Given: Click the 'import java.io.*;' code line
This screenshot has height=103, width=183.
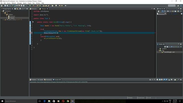Looking at the screenshot, I should tap(41, 15).
